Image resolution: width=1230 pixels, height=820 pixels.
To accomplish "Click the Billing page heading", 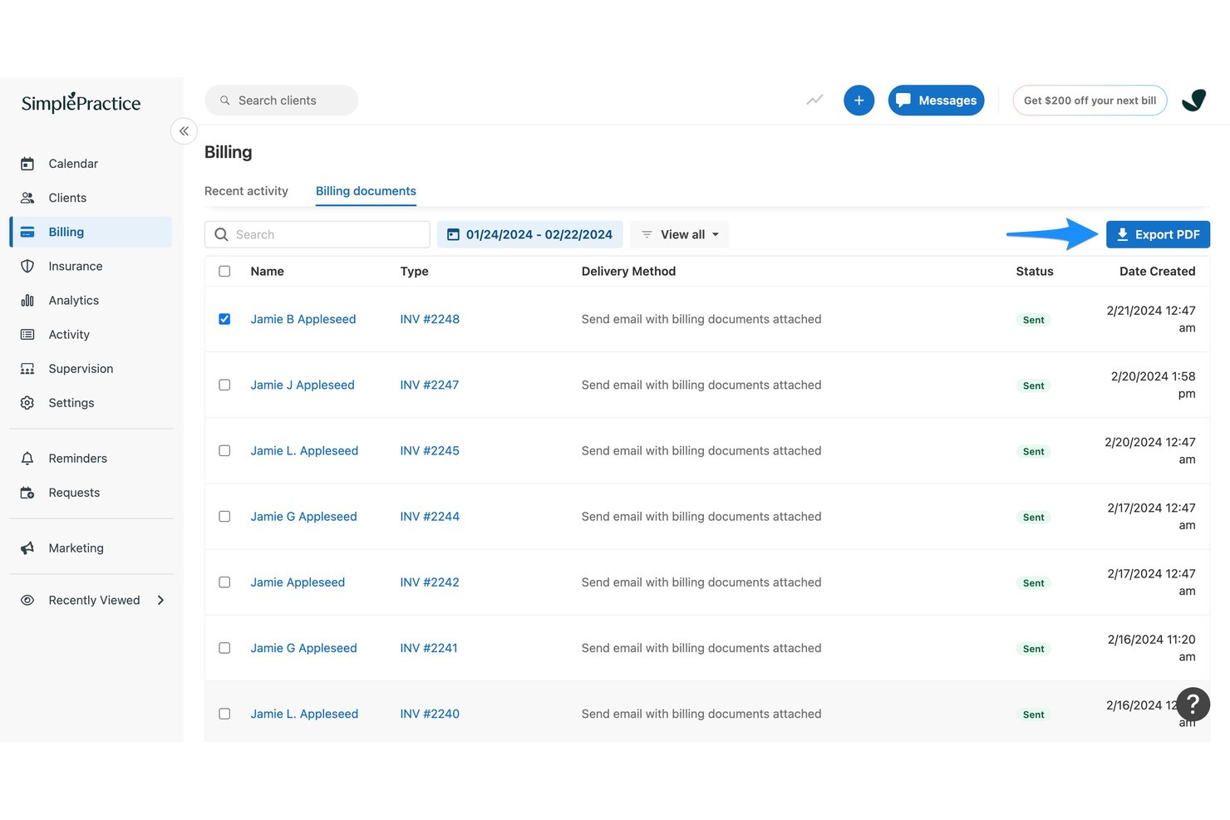I will click(228, 152).
